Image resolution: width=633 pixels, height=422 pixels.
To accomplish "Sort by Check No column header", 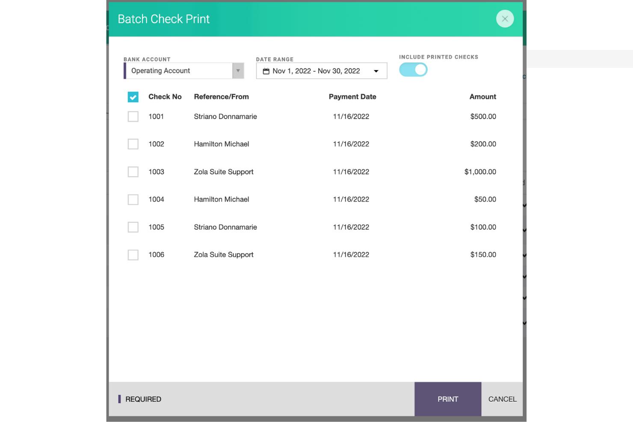I will click(165, 97).
